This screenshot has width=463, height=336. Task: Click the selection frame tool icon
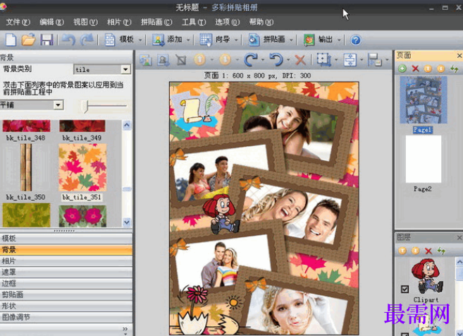[x=323, y=60]
